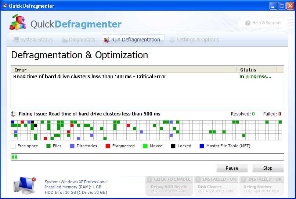
Task: Click the 'System: Windows XP Professional' text
Action: pyautogui.click(x=76, y=182)
